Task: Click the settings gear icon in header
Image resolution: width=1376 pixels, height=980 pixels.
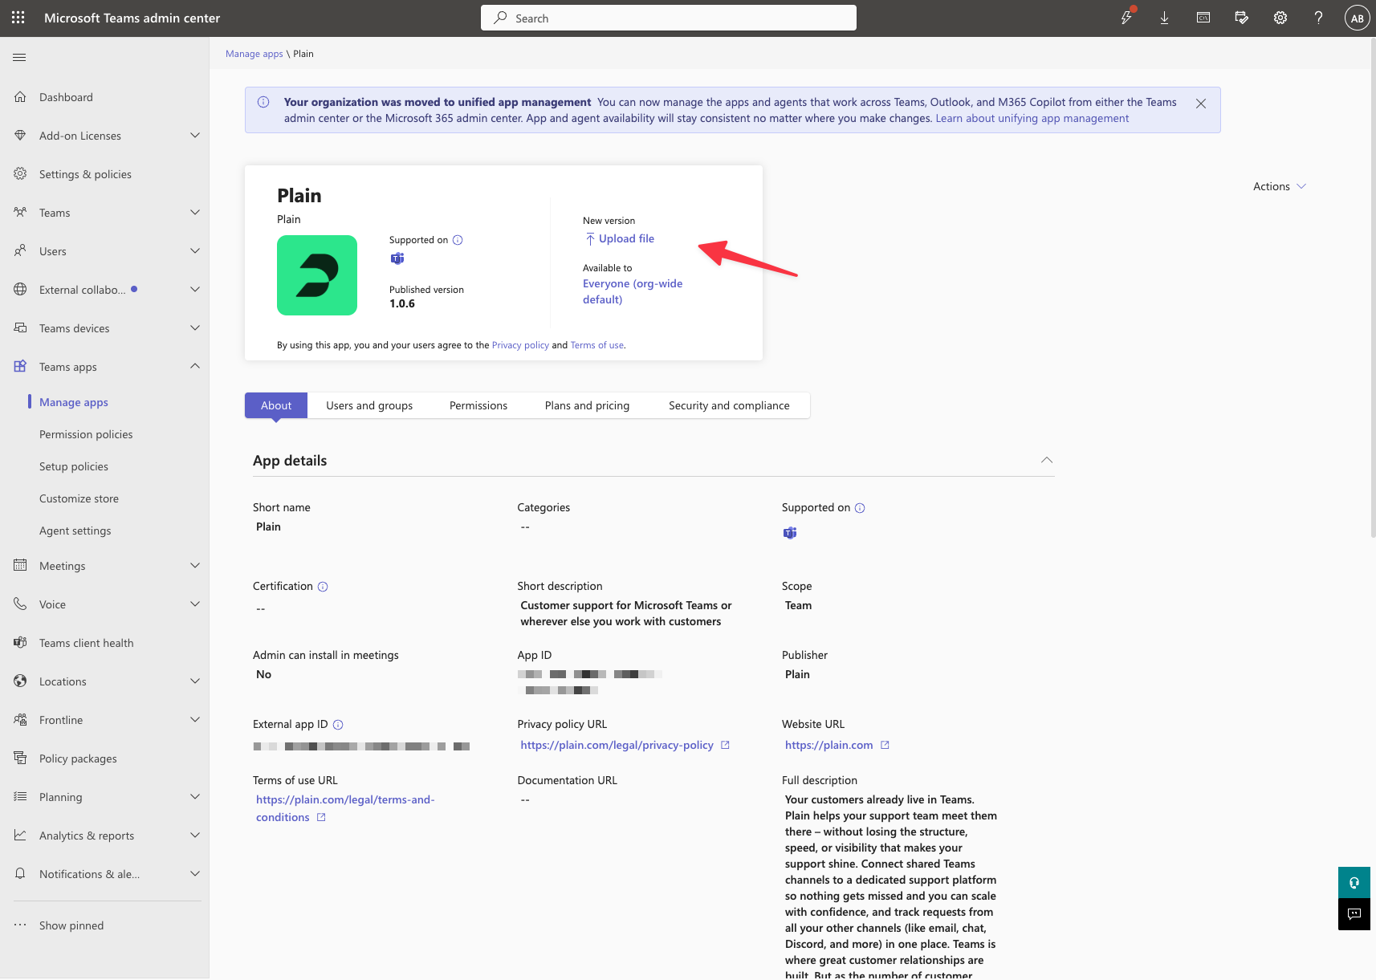Action: 1280,18
